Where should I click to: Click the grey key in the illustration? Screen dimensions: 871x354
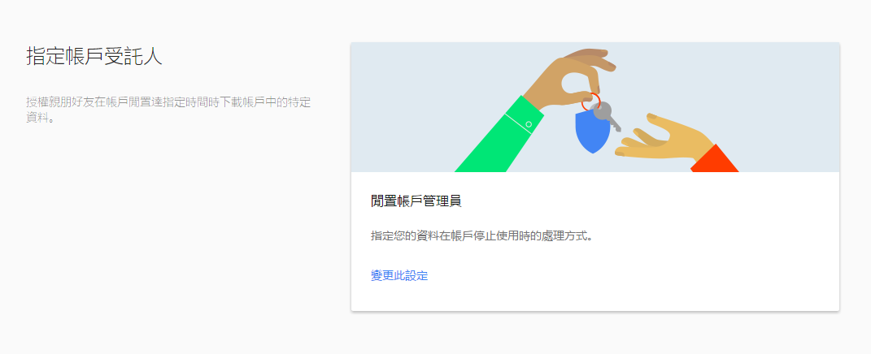[607, 116]
